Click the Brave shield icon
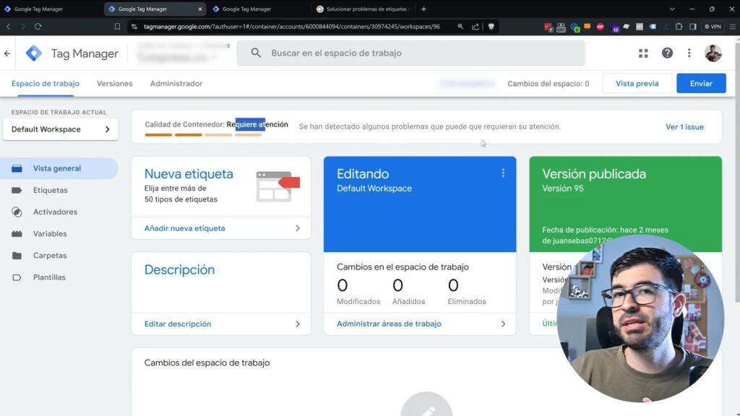 pos(491,27)
